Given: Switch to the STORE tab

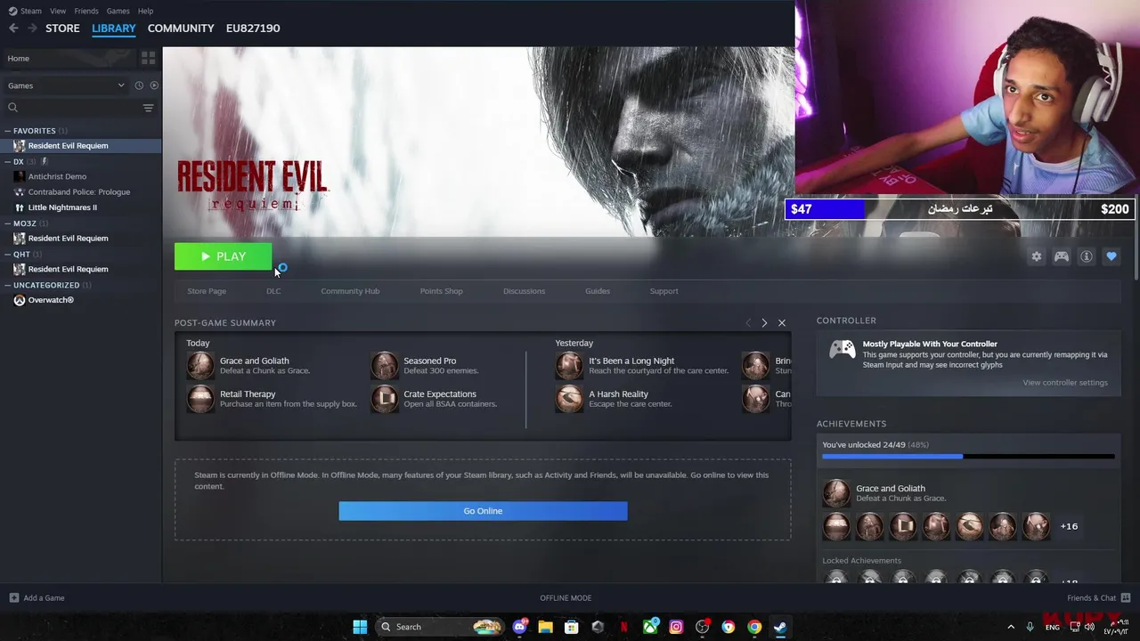Looking at the screenshot, I should tap(62, 28).
